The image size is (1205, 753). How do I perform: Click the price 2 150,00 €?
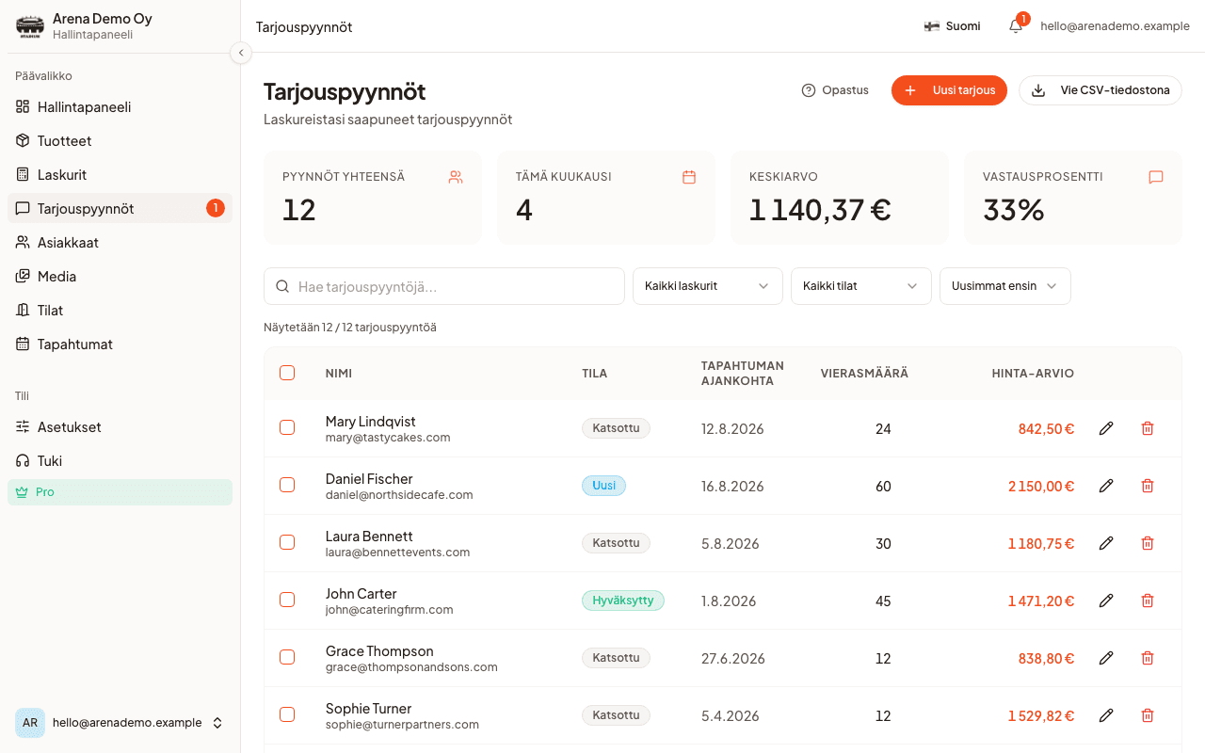click(1041, 486)
